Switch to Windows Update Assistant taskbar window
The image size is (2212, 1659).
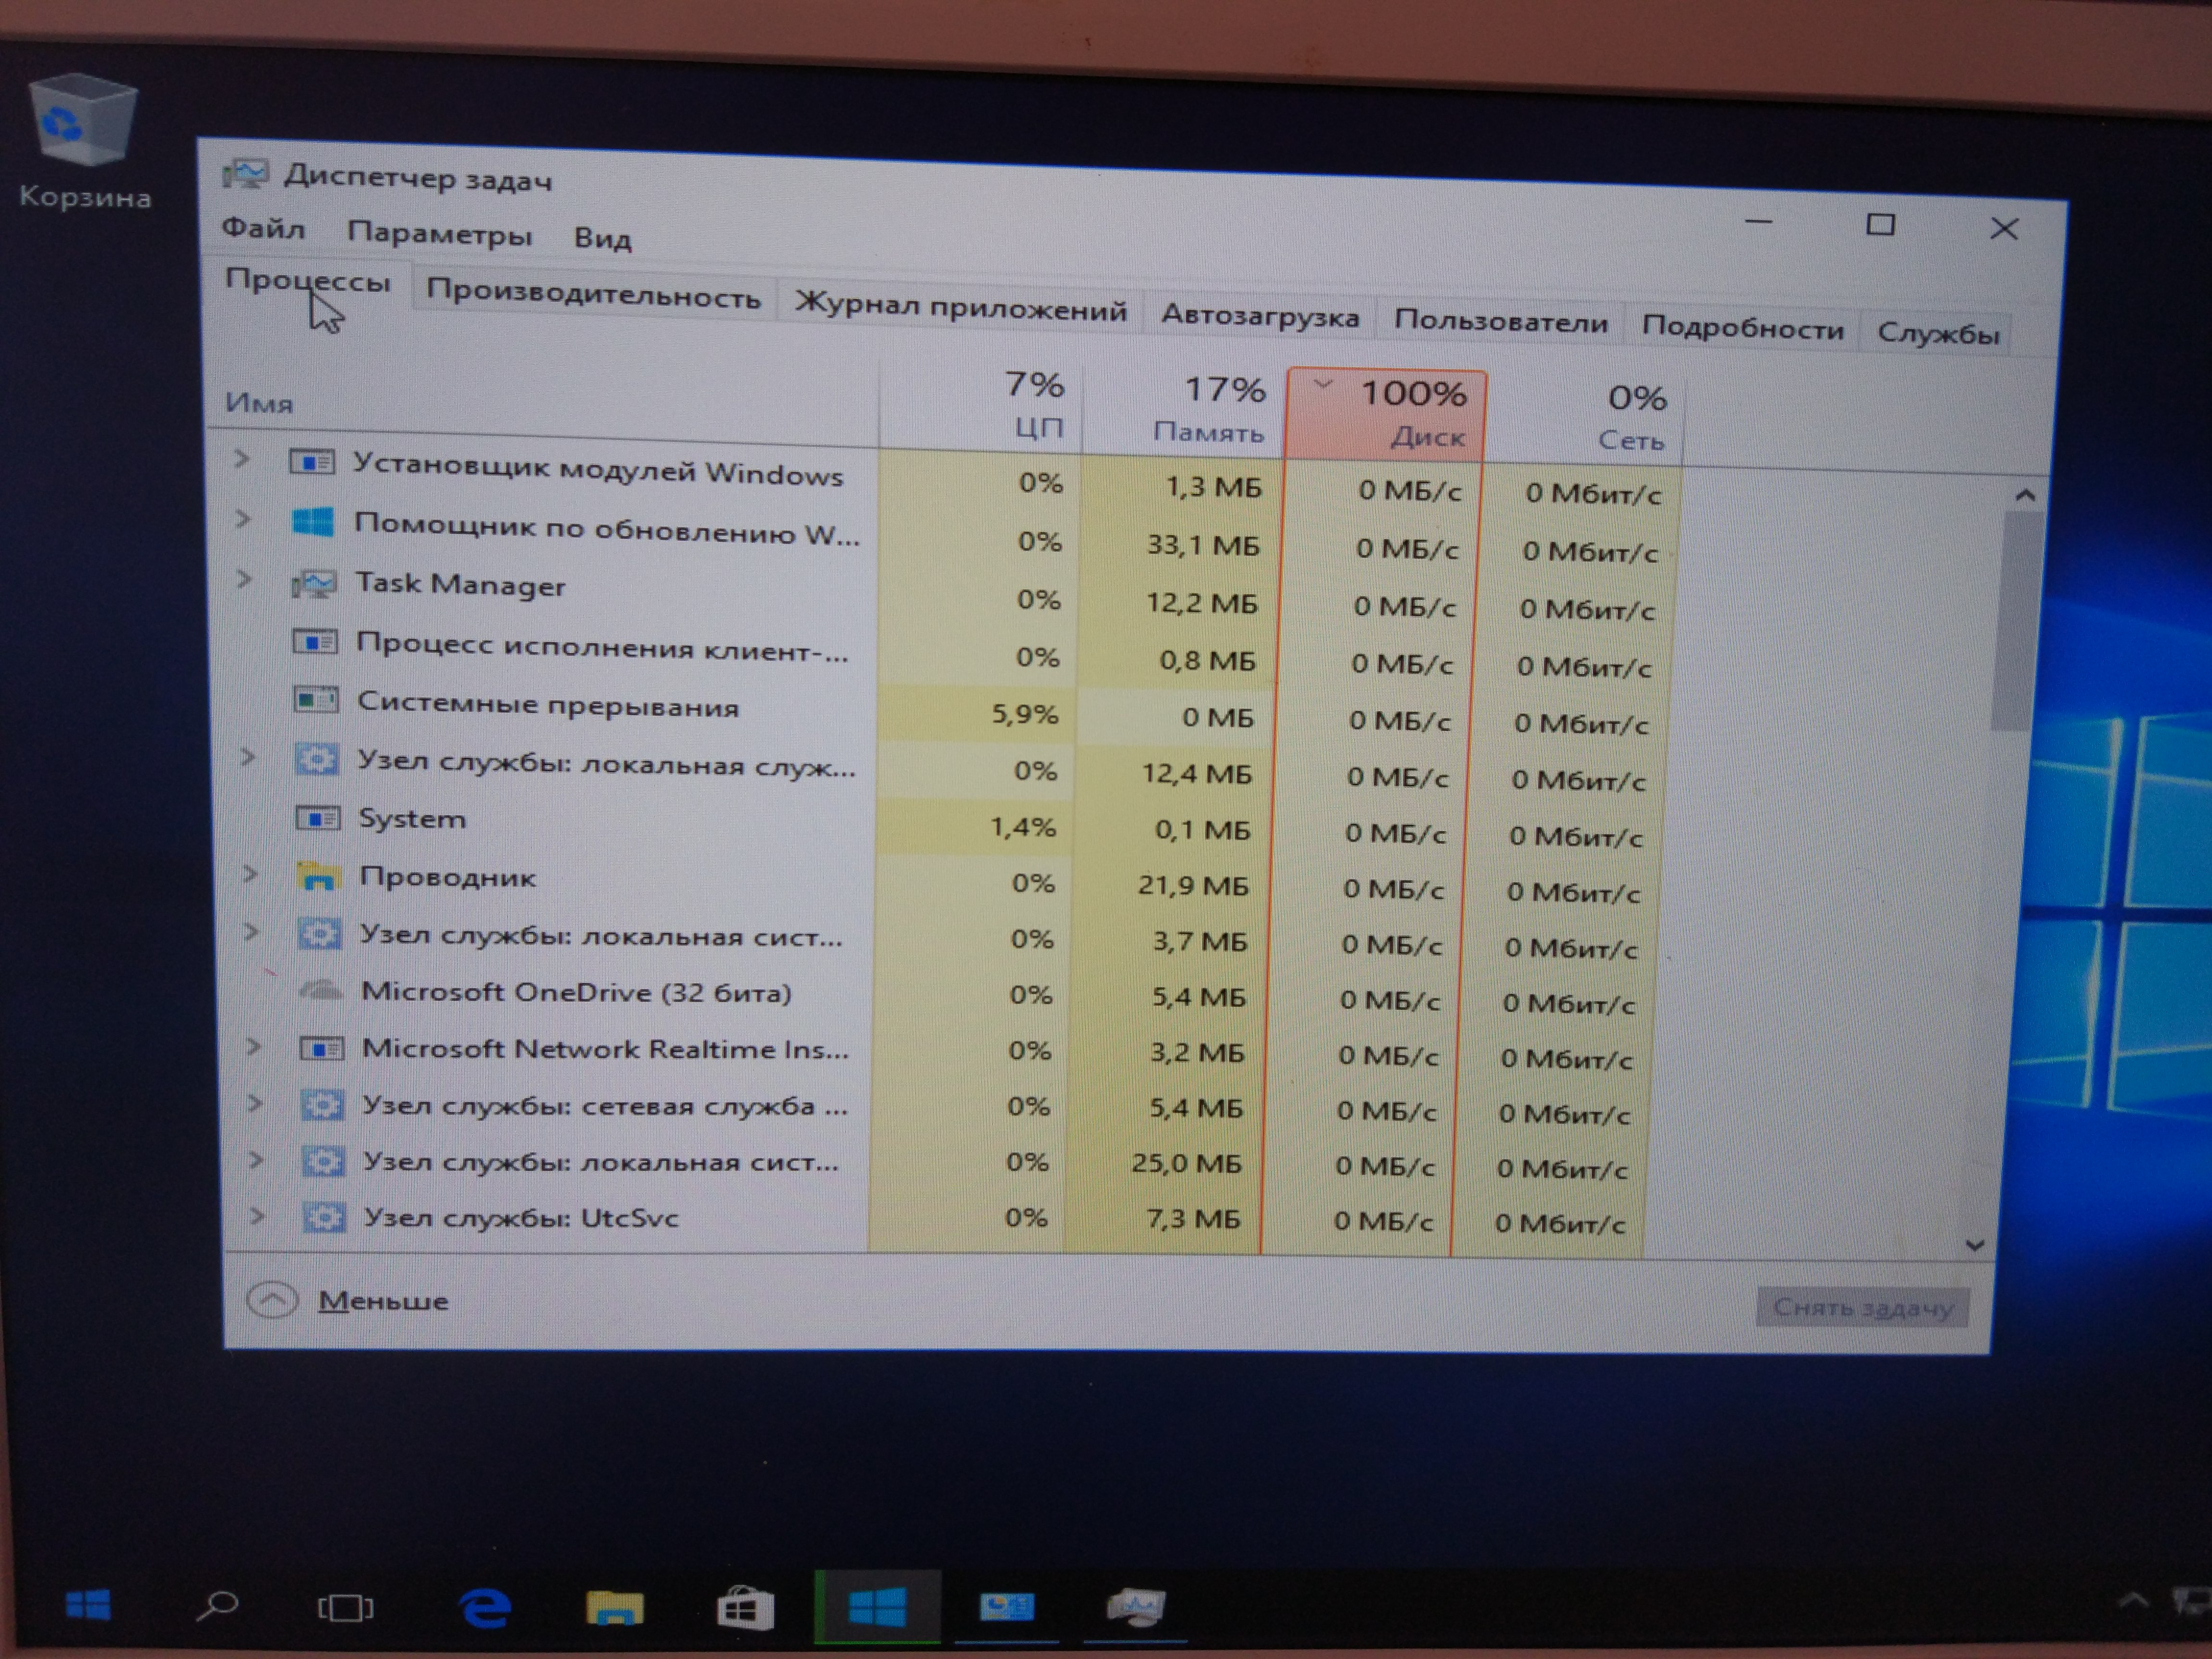(877, 1606)
